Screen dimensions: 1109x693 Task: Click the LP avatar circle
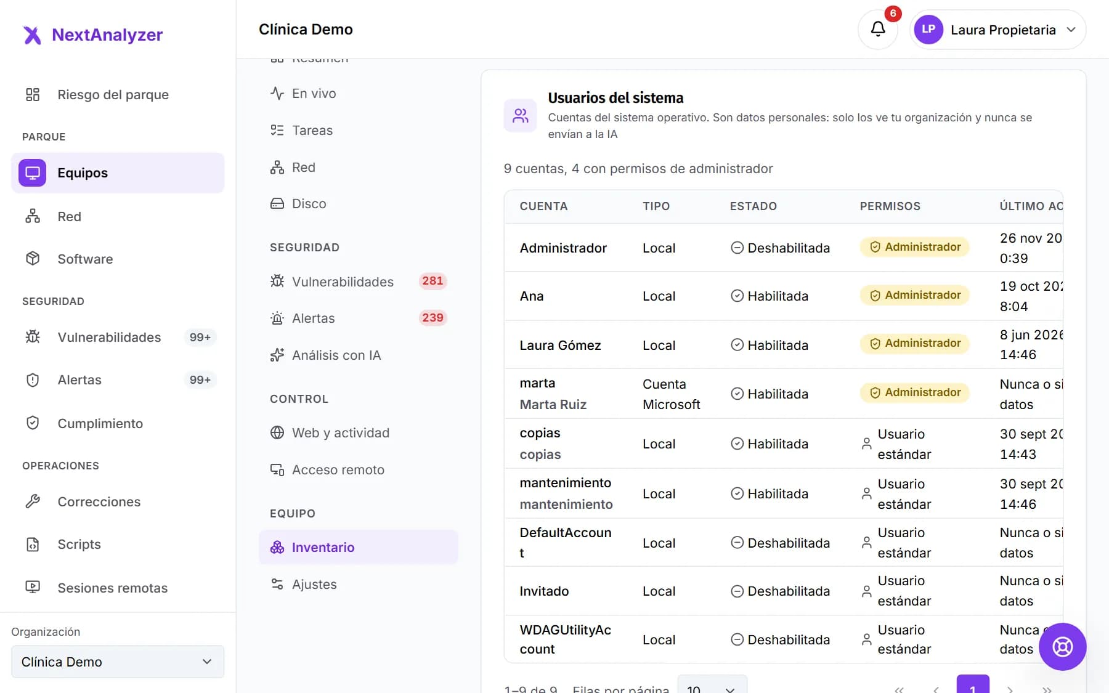[928, 30]
